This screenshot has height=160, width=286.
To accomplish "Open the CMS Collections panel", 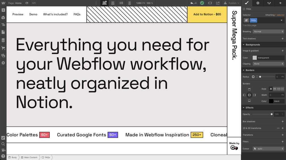I will pos(3,40).
